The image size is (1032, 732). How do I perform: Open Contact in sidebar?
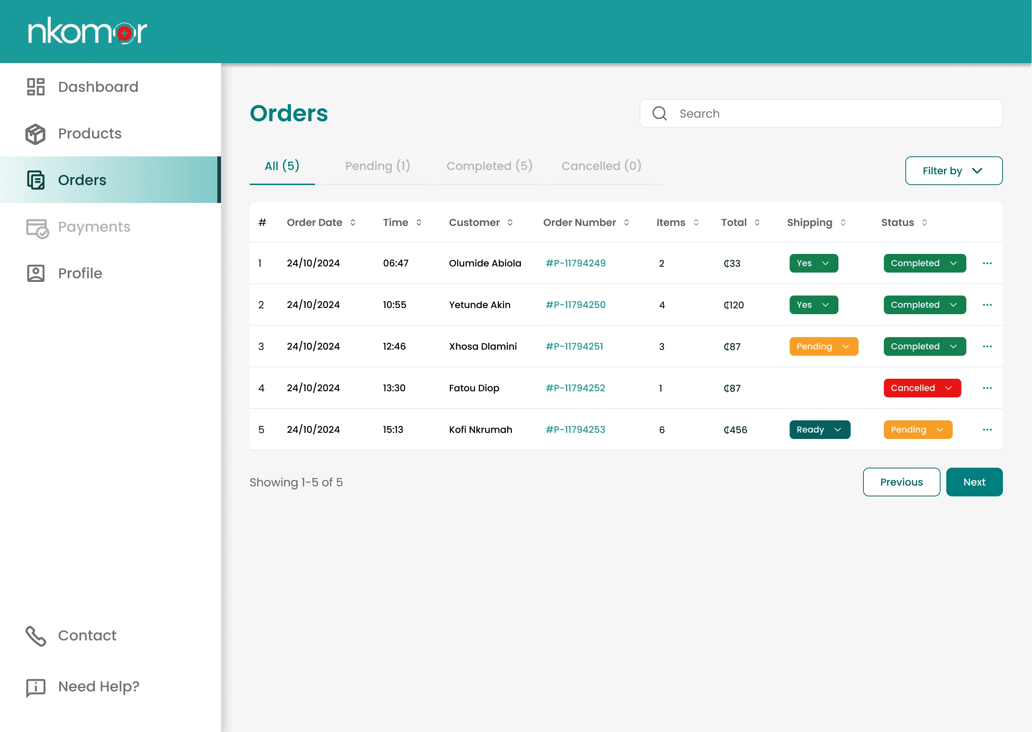(x=110, y=636)
